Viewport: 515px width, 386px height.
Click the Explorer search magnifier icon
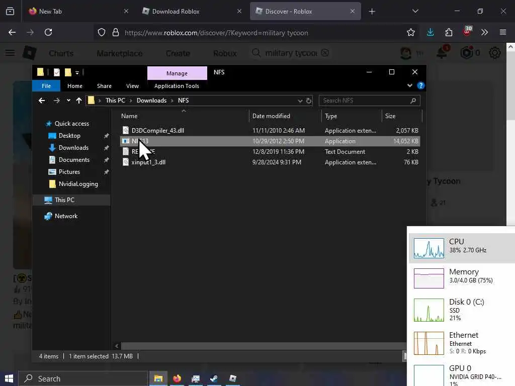(413, 101)
